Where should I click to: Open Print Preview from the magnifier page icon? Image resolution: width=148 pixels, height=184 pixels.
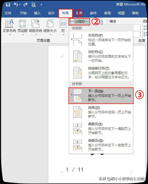tap(33, 5)
